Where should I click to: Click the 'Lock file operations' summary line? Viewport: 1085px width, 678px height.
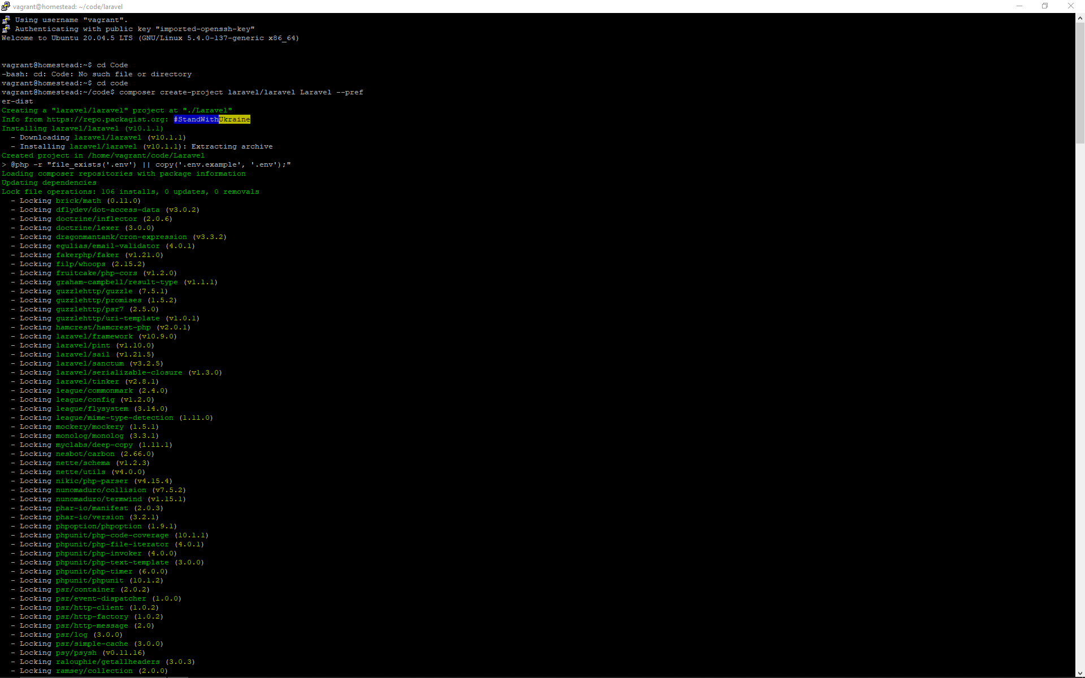pos(130,192)
